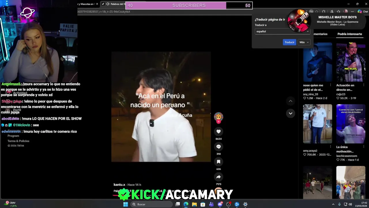Open La única motivación video thumbnail
The image size is (369, 208).
(x=351, y=124)
